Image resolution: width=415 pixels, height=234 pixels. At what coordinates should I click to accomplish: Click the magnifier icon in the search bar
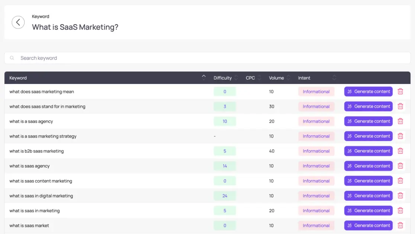12,58
